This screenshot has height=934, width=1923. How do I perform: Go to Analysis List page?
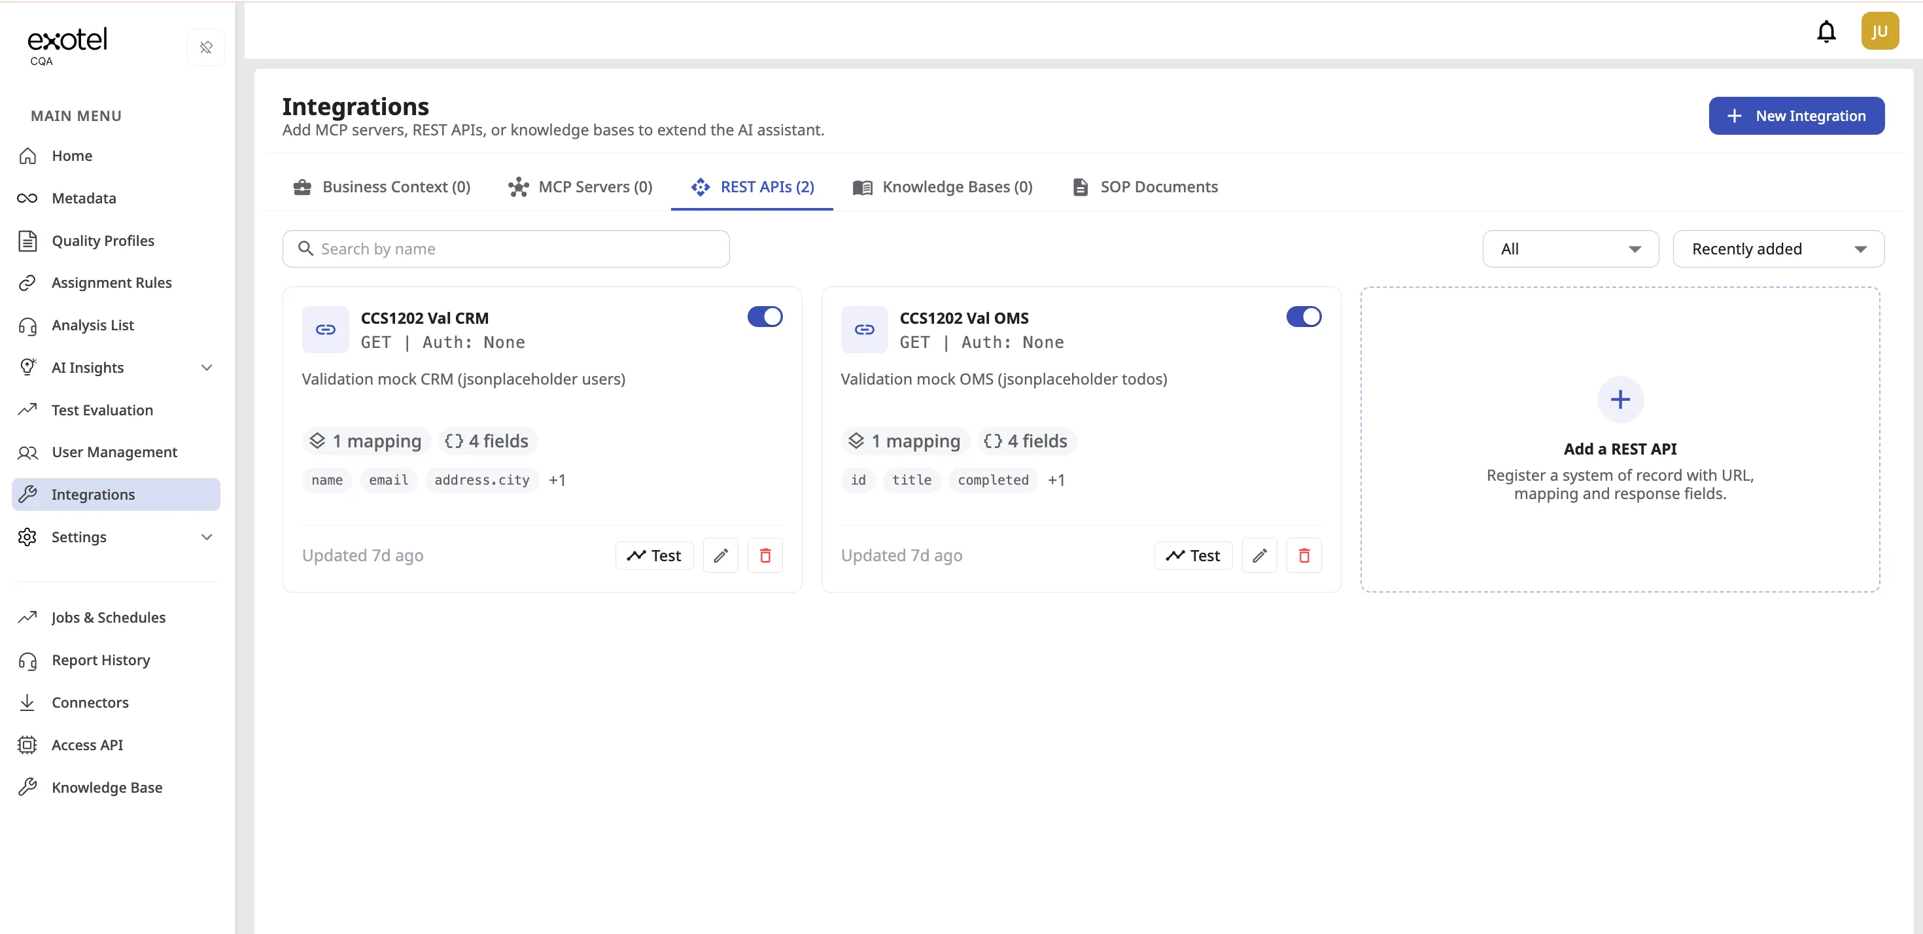pos(116,326)
